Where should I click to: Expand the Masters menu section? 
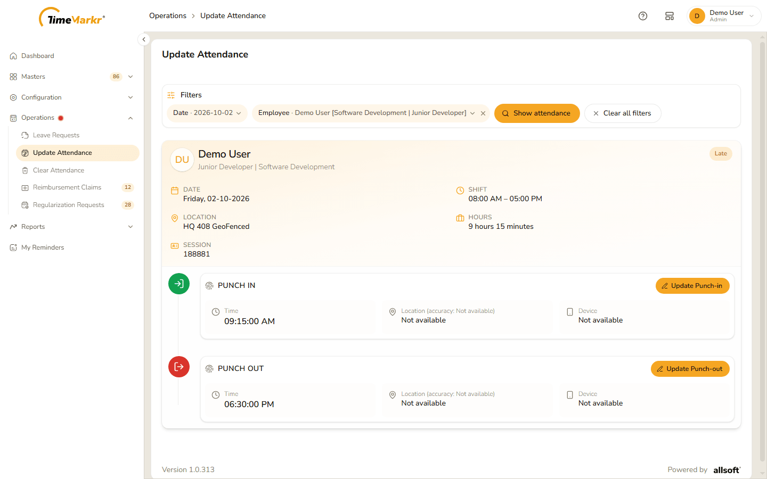pos(71,77)
